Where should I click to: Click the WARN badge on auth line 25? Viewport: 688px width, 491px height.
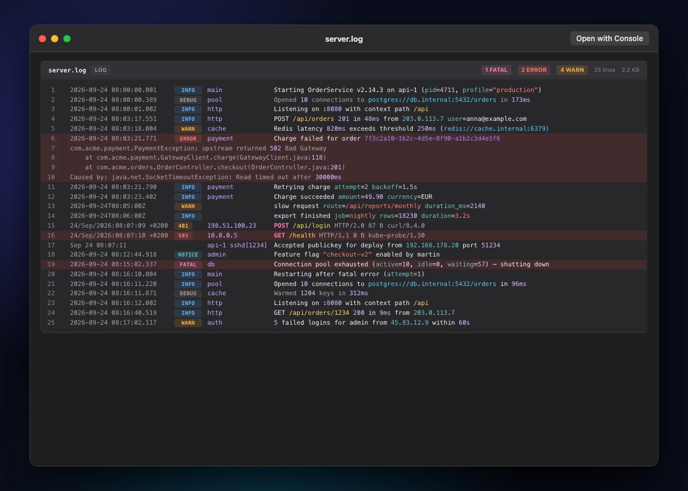click(x=188, y=323)
